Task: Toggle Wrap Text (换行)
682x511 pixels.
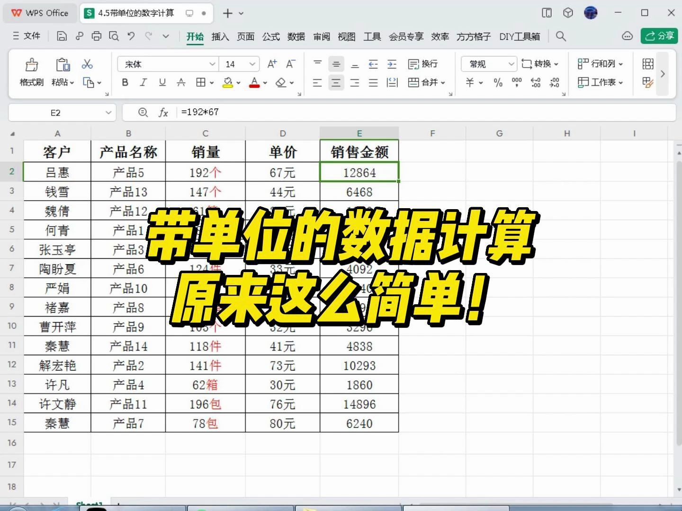Action: point(423,64)
